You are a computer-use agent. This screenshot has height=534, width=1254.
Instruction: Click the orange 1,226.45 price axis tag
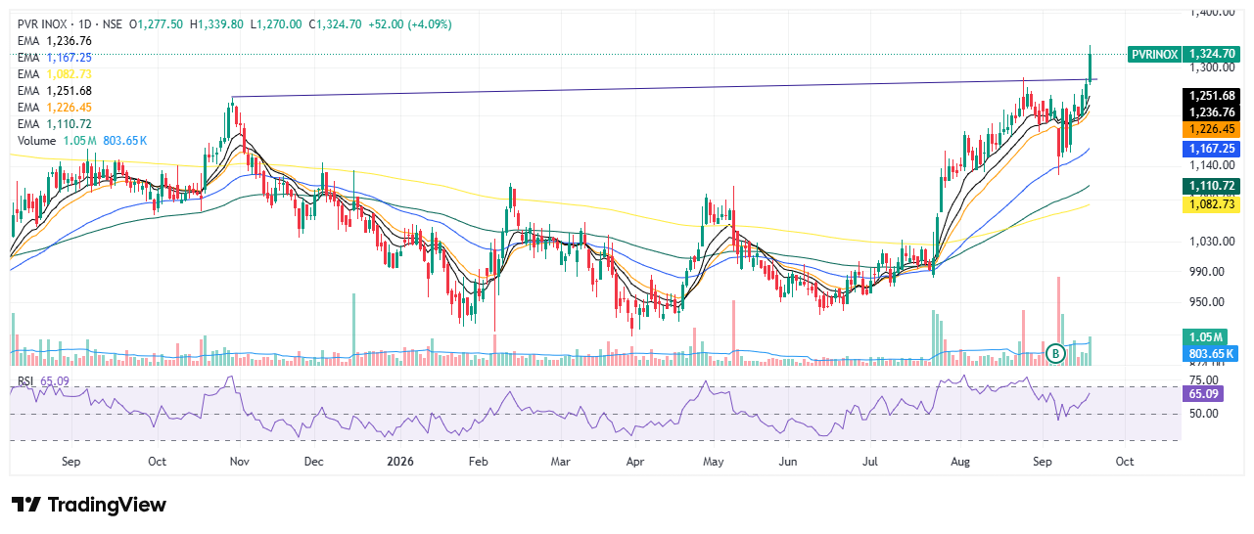click(x=1211, y=129)
